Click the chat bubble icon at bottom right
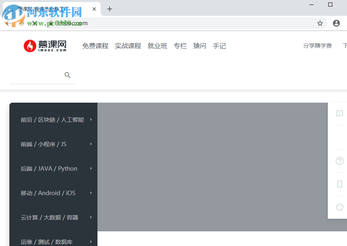 click(x=339, y=207)
